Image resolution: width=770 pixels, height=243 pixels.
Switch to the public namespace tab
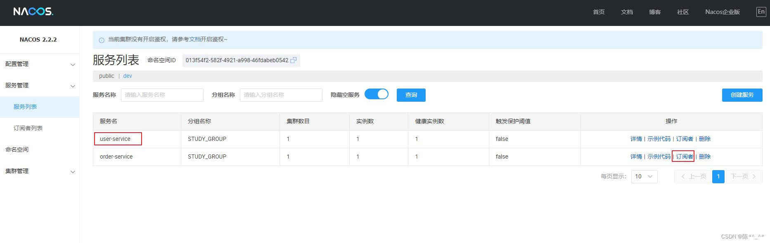click(107, 76)
